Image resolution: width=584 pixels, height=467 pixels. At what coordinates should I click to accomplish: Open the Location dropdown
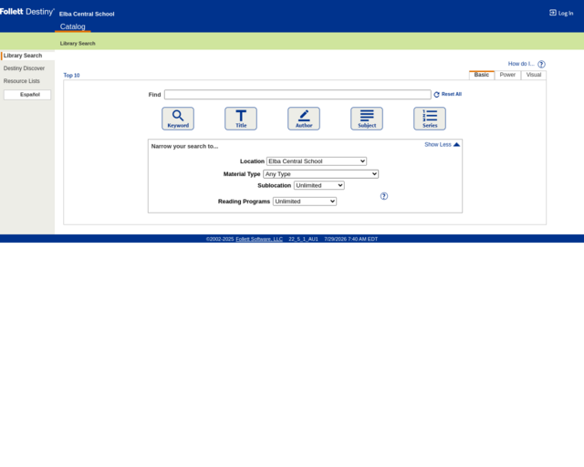[x=317, y=161]
